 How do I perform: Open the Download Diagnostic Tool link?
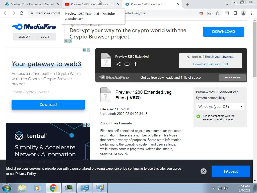coord(211,64)
